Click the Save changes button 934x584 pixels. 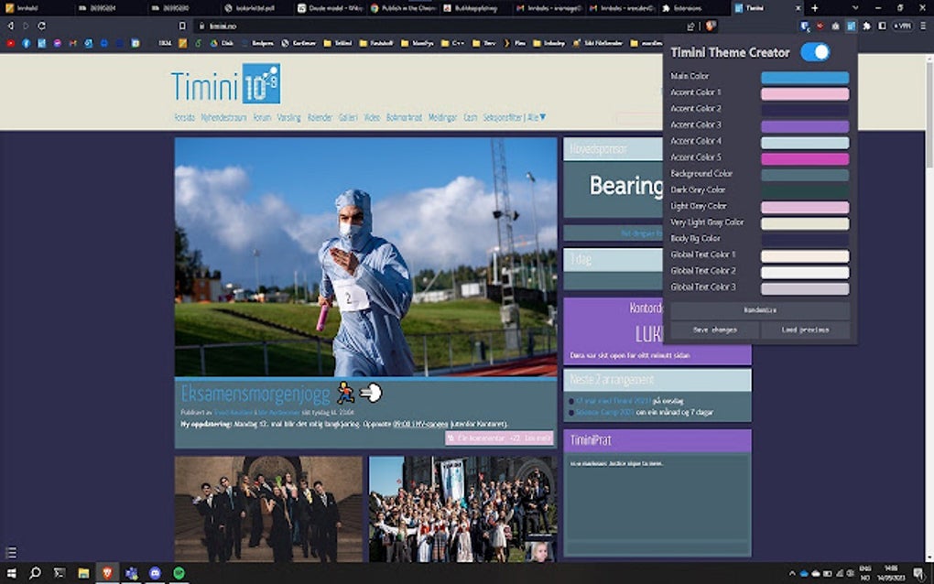pos(717,330)
